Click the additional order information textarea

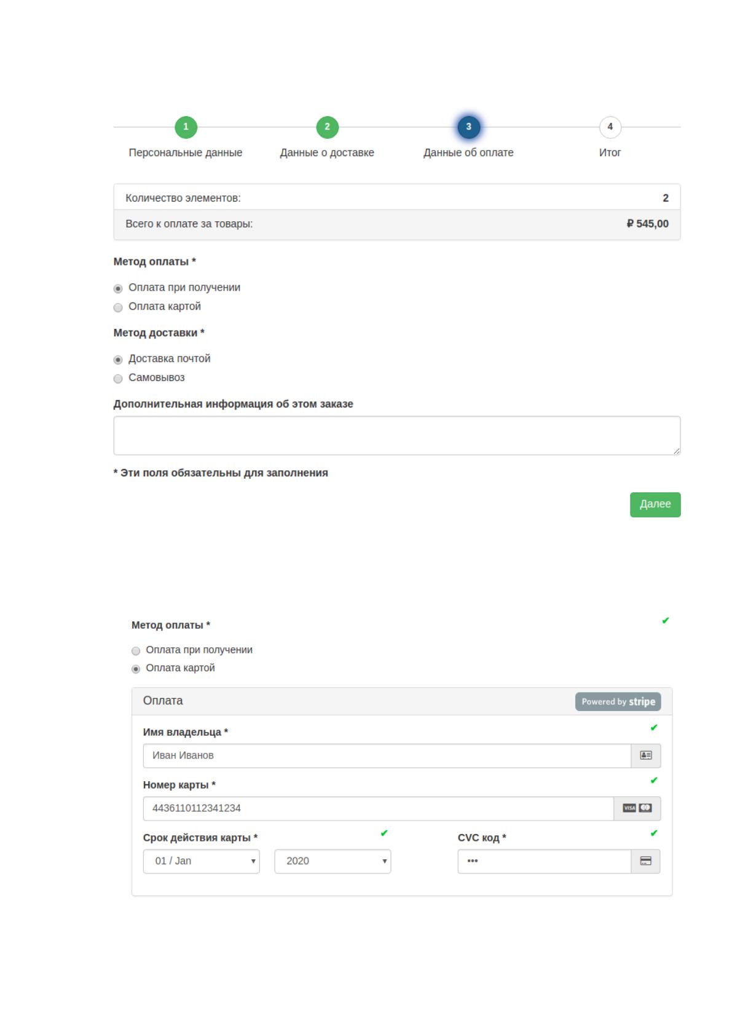397,436
